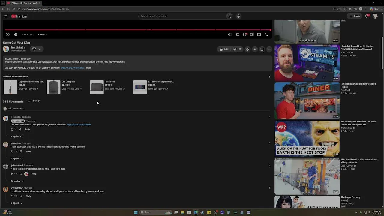
Task: Dislike the video showing 120 dislikes
Action: tap(237, 49)
